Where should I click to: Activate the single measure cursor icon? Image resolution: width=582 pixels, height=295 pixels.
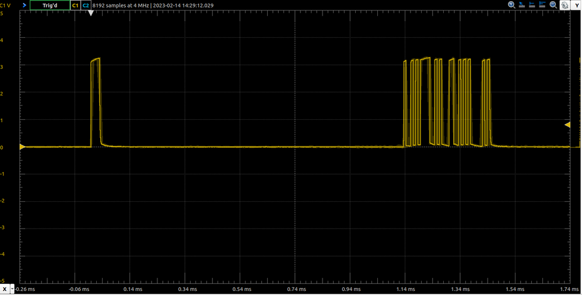point(532,5)
